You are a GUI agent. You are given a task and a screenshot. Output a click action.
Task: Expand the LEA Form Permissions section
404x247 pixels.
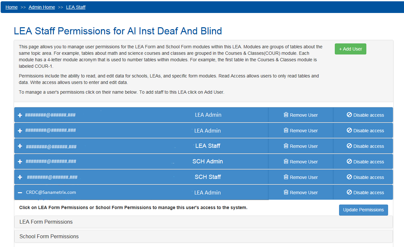tap(46, 222)
